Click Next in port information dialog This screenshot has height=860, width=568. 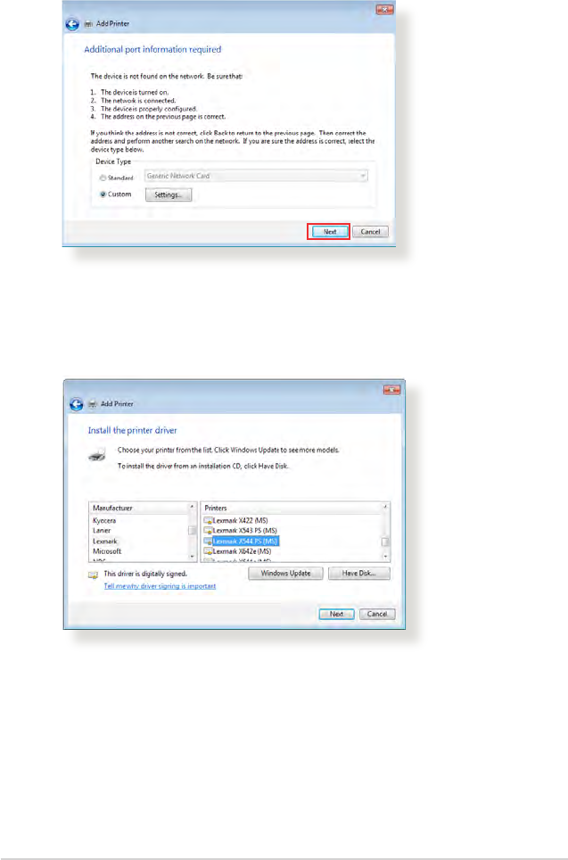coord(330,231)
